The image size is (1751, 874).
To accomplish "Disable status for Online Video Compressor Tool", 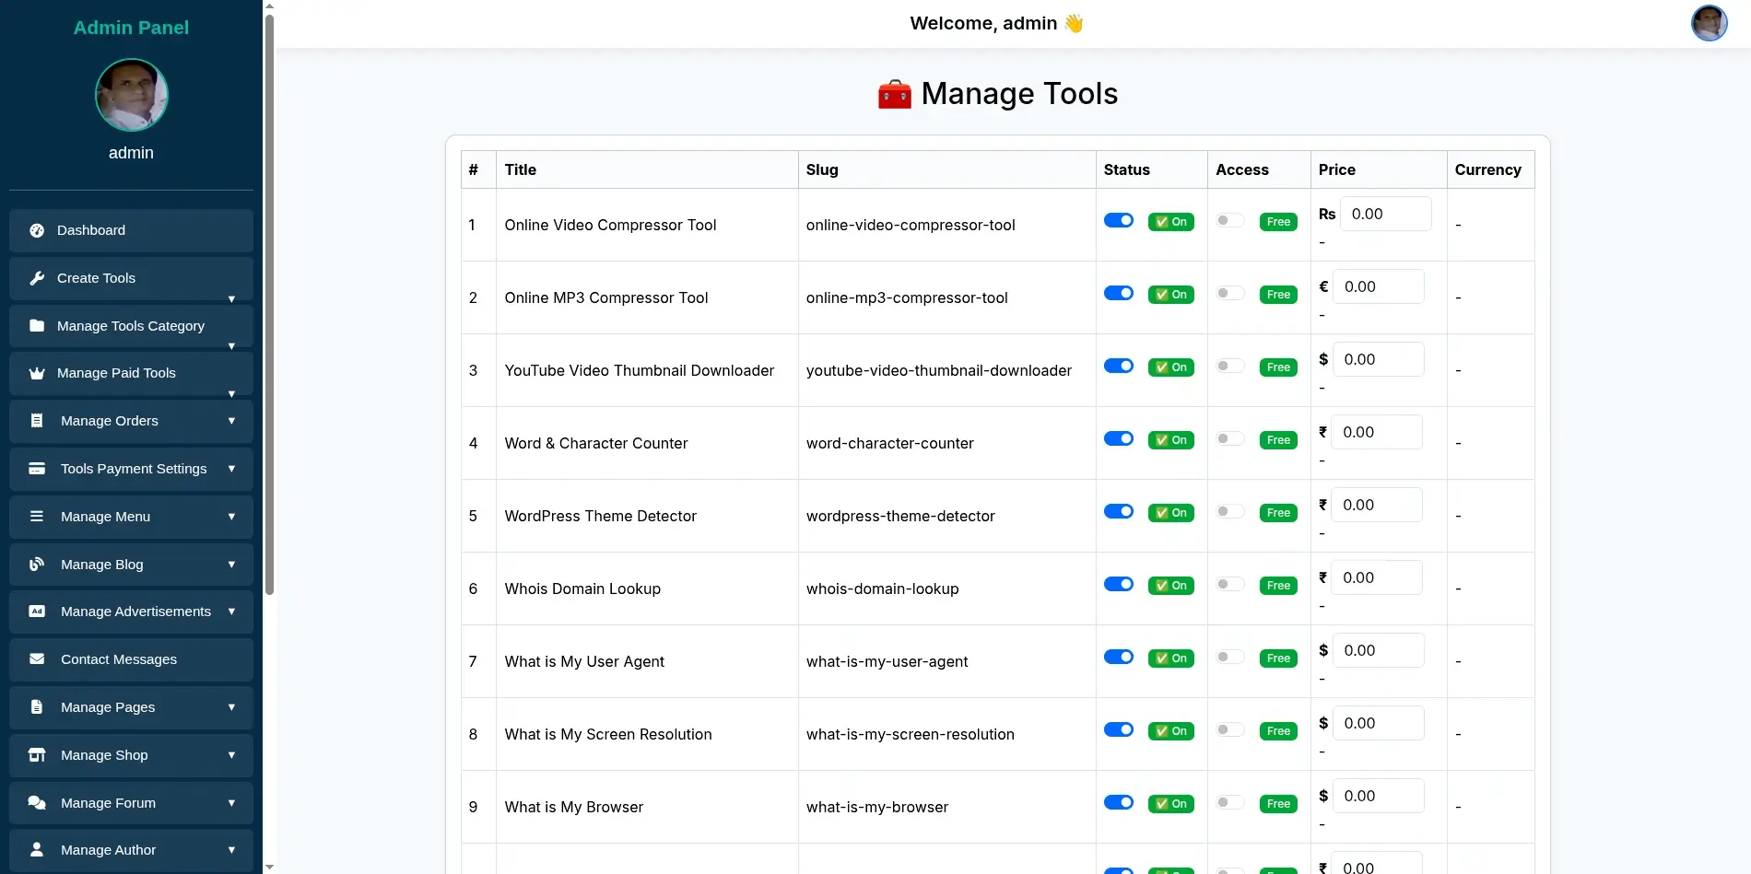I will [1119, 220].
